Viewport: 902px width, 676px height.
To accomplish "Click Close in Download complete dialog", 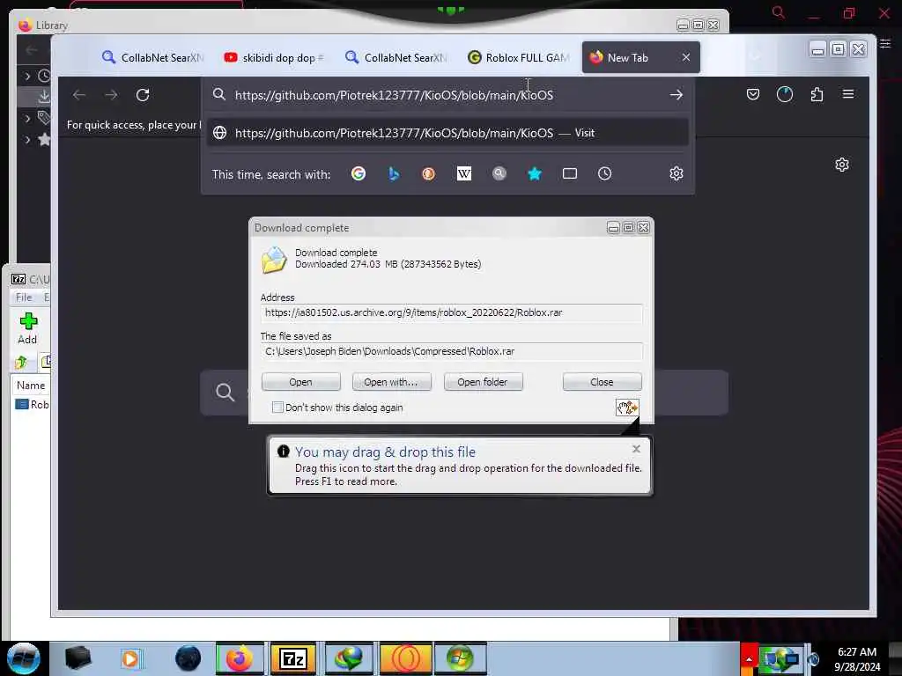I will pyautogui.click(x=602, y=382).
